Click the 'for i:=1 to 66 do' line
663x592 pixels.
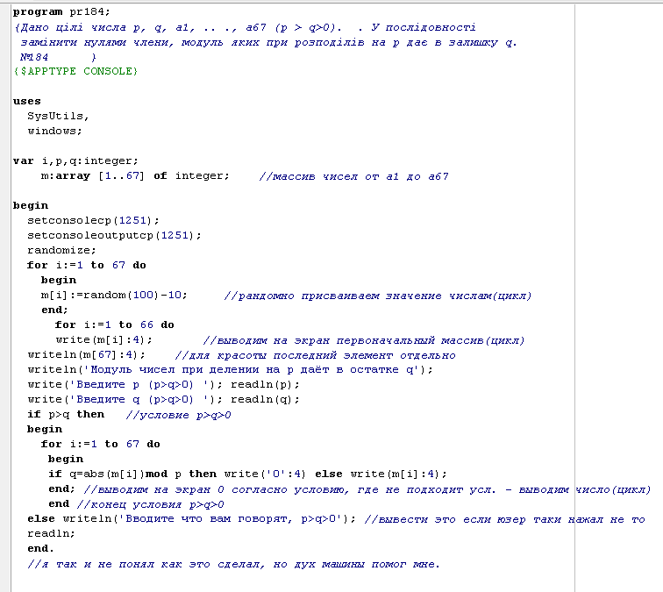[x=114, y=325]
